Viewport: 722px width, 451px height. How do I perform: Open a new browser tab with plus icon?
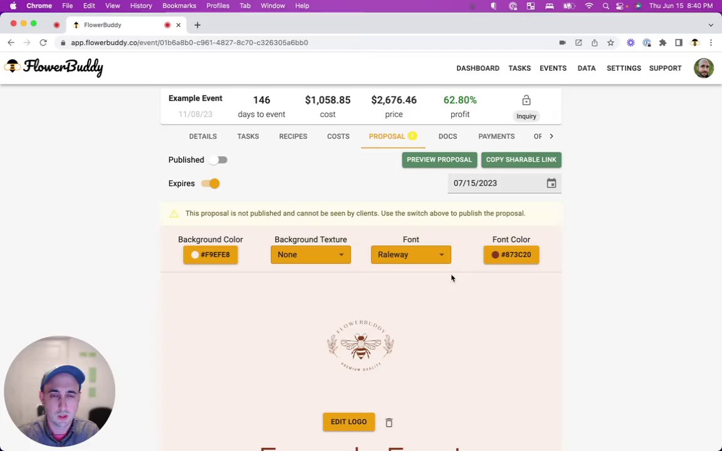(x=197, y=25)
